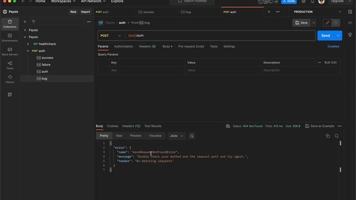Switch to the Test Results tab
The height and width of the screenshot is (200, 356).
click(153, 126)
